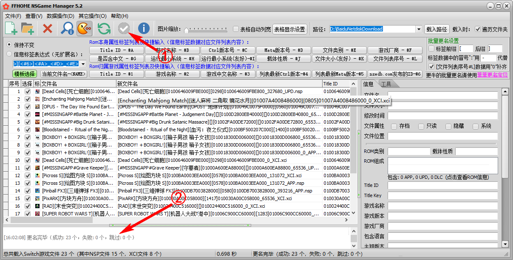
Task: Open the path combo box dropdown arrow
Action: click(419, 29)
